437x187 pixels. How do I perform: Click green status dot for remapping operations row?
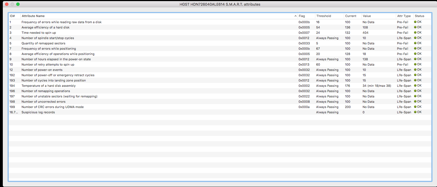tap(415, 91)
